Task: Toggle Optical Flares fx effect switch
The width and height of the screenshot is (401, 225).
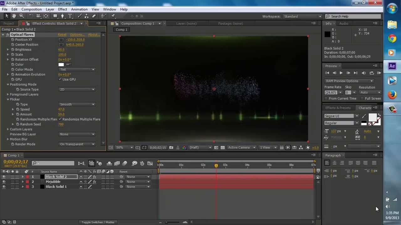Action: pos(8,35)
